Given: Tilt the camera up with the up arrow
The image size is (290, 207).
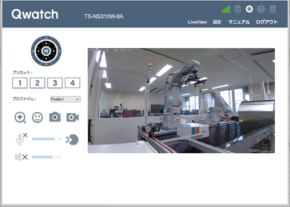Looking at the screenshot, I should coord(46,43).
